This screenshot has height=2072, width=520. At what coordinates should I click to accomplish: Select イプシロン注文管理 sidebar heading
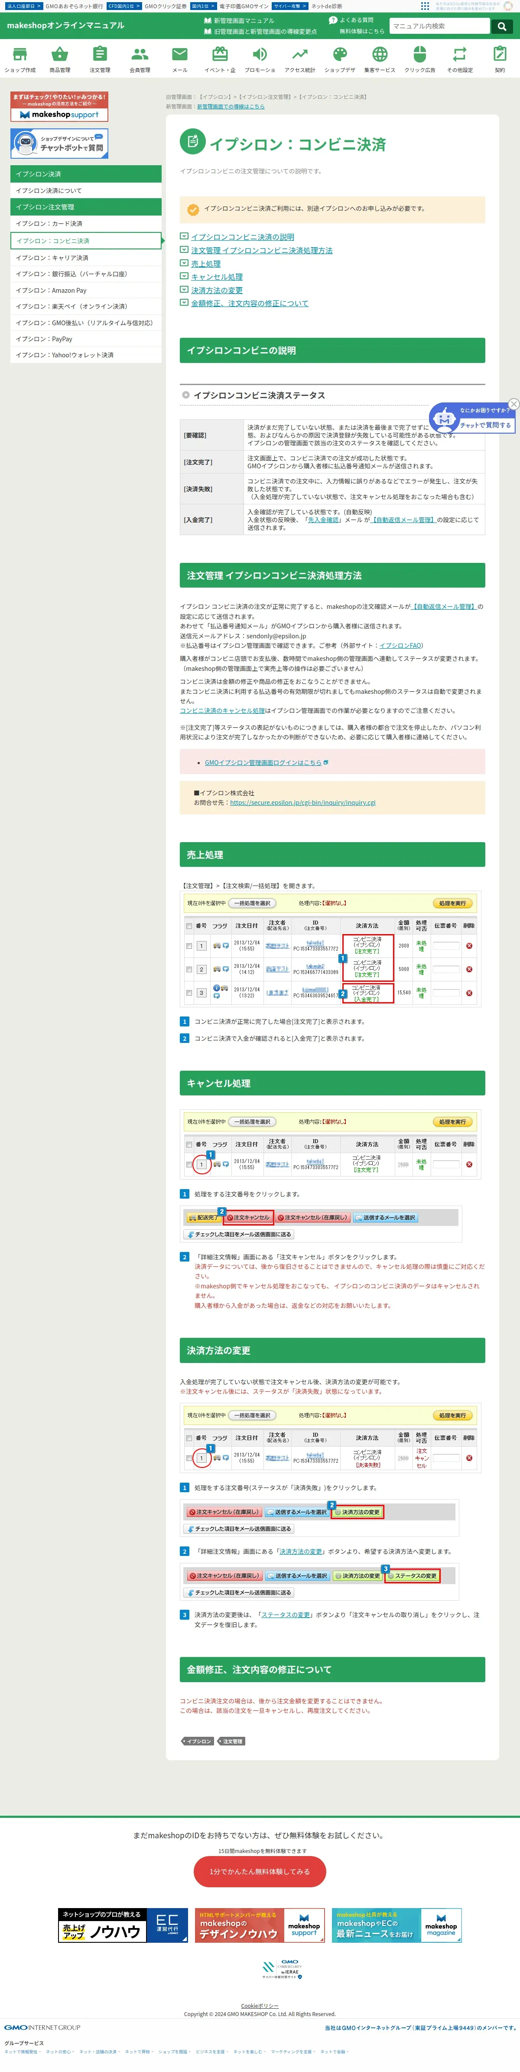click(x=86, y=208)
